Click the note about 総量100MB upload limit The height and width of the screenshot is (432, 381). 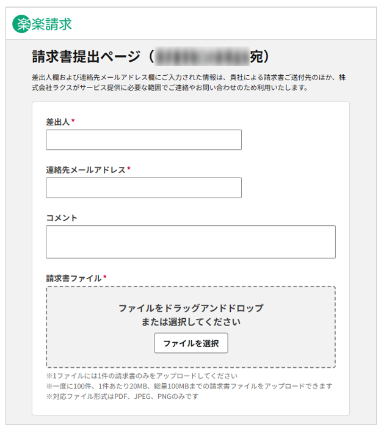[189, 386]
